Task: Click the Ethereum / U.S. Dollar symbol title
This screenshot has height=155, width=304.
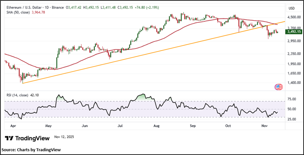Action: coord(24,7)
